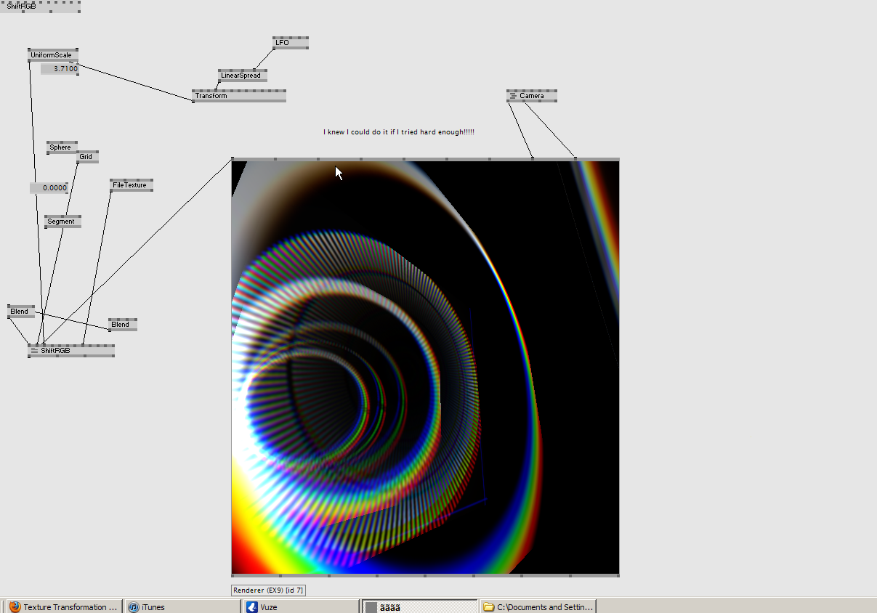
Task: Click the Firefox icon in the taskbar
Action: click(x=15, y=607)
